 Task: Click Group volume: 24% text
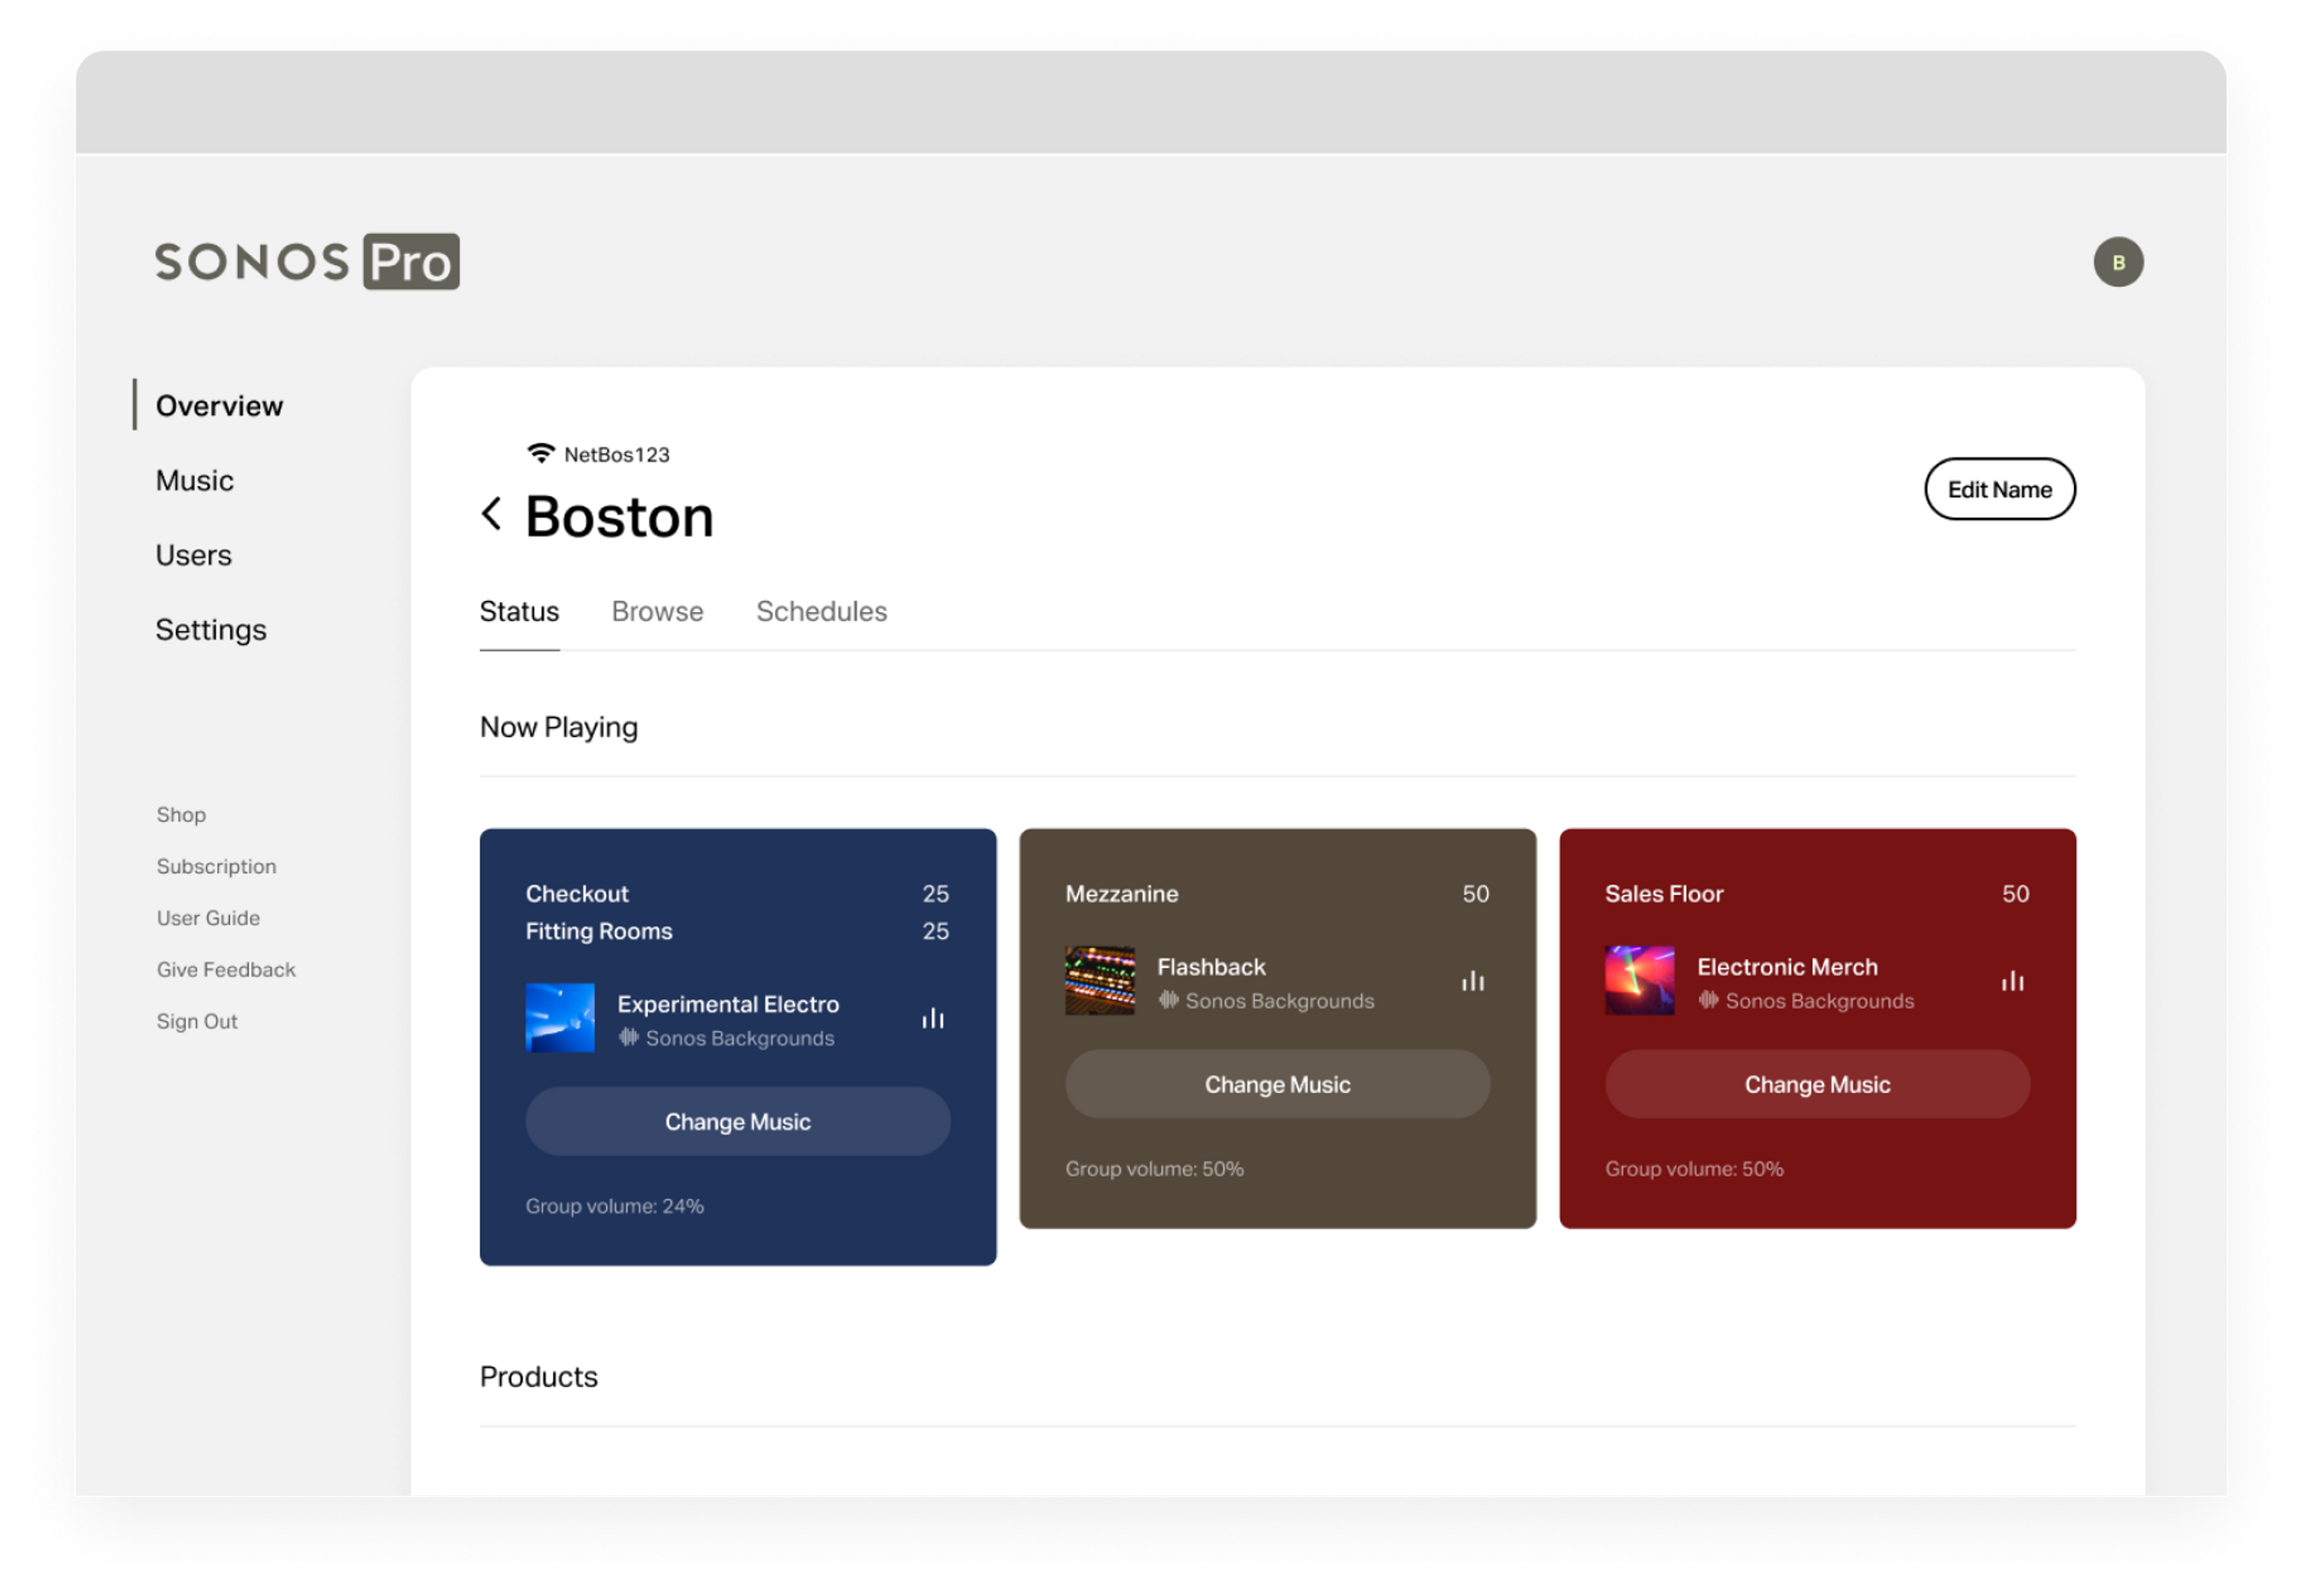(x=615, y=1206)
